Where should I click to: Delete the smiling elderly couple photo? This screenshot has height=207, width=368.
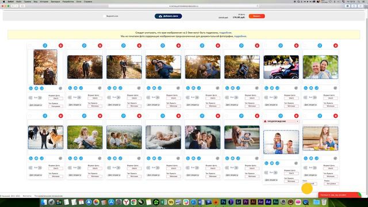[336, 45]
